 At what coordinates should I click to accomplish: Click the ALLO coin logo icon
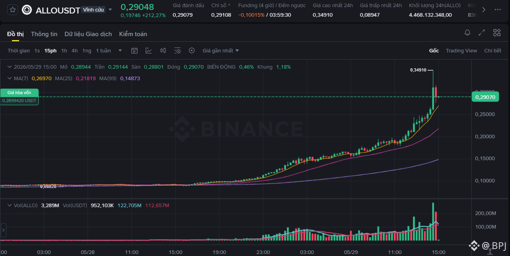coord(27,10)
